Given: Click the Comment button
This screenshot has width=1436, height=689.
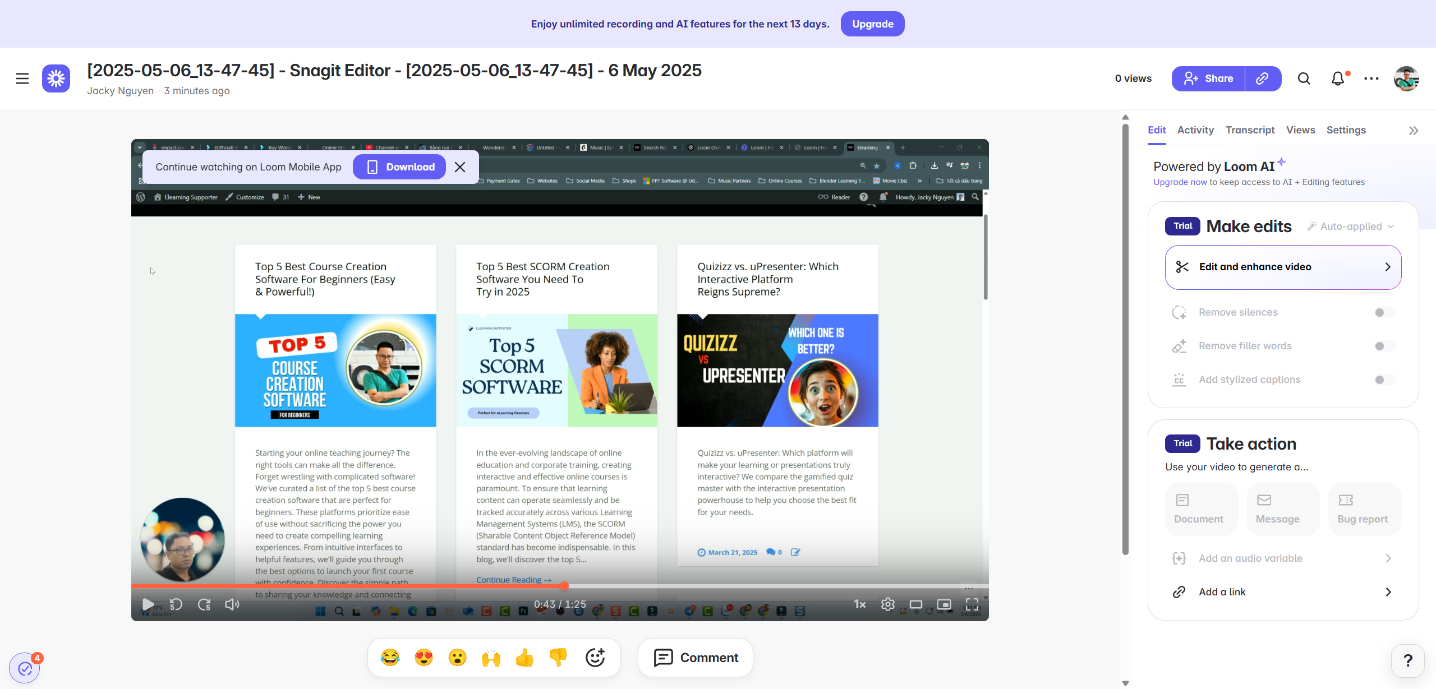Looking at the screenshot, I should click(696, 657).
